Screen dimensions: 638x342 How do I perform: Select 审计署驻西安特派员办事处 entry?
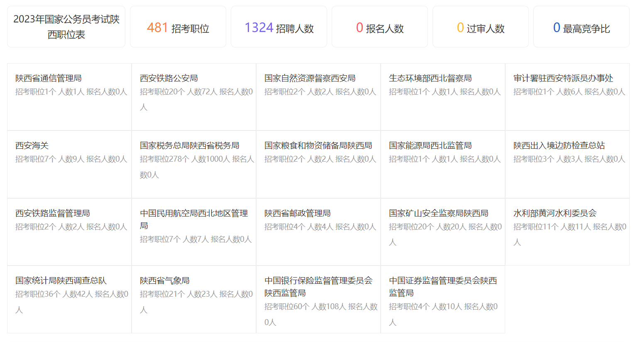click(x=567, y=97)
